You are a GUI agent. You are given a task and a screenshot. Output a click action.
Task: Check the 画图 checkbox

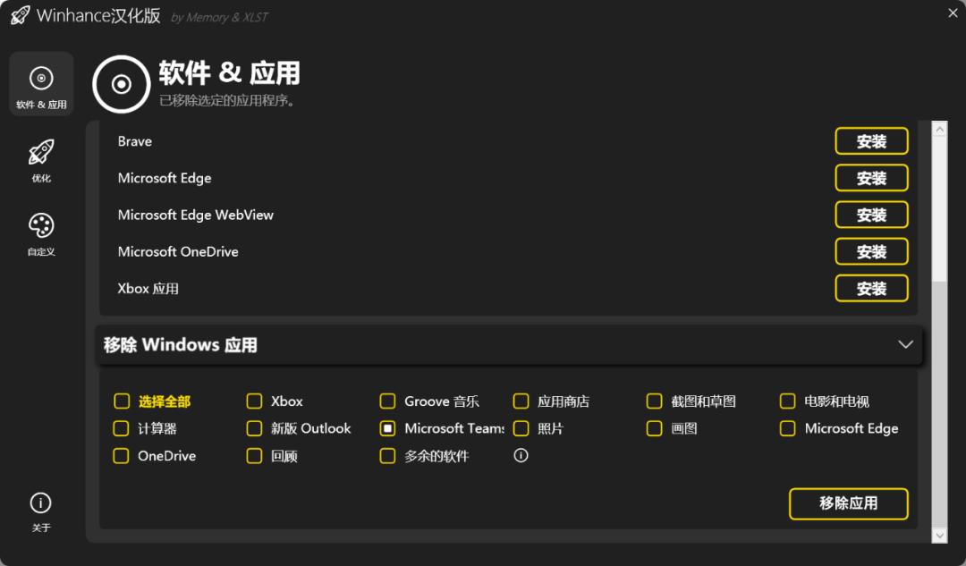click(654, 428)
